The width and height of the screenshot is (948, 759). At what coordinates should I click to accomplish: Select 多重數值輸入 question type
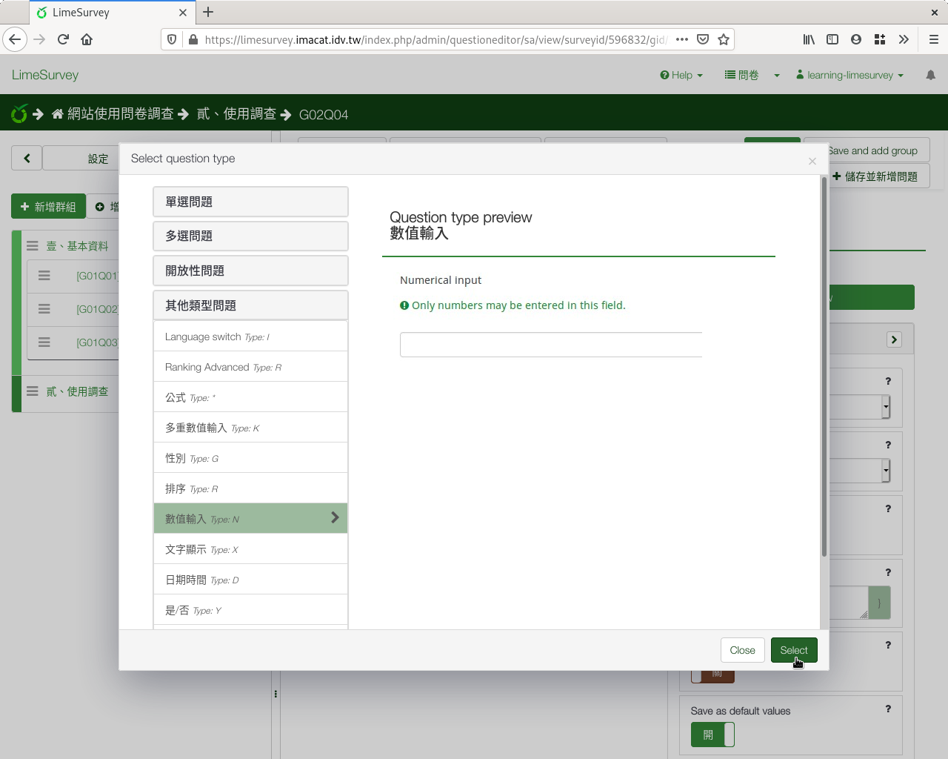click(x=250, y=428)
